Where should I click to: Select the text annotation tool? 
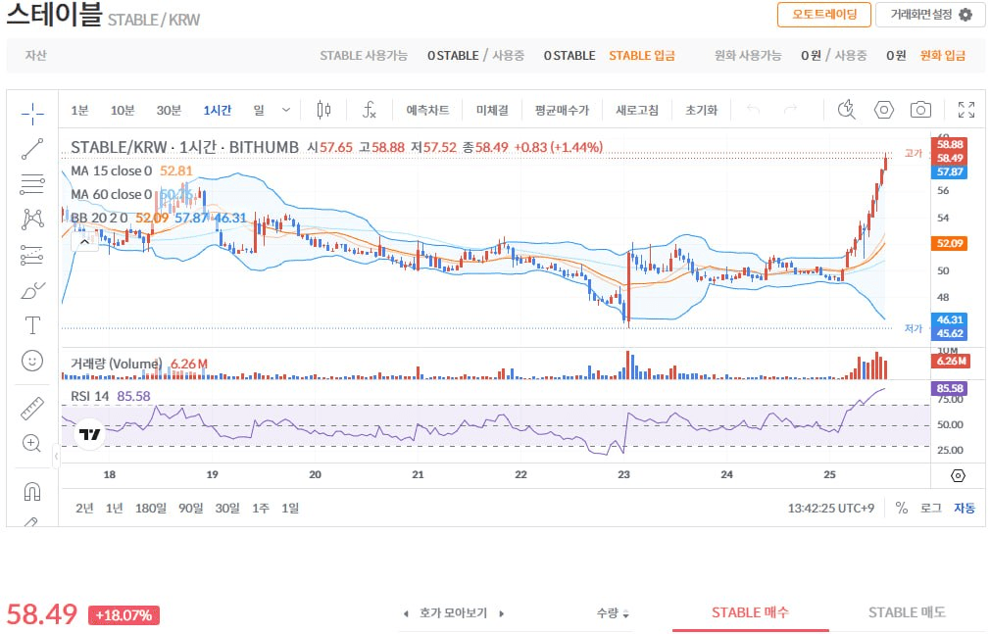pos(32,325)
